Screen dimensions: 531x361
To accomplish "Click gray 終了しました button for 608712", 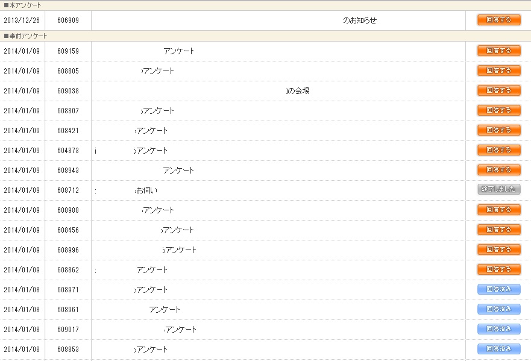I will [x=498, y=189].
